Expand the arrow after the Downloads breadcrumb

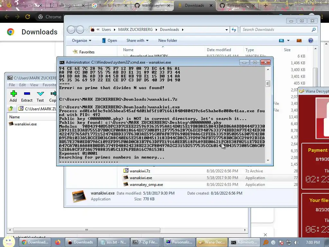(x=182, y=30)
